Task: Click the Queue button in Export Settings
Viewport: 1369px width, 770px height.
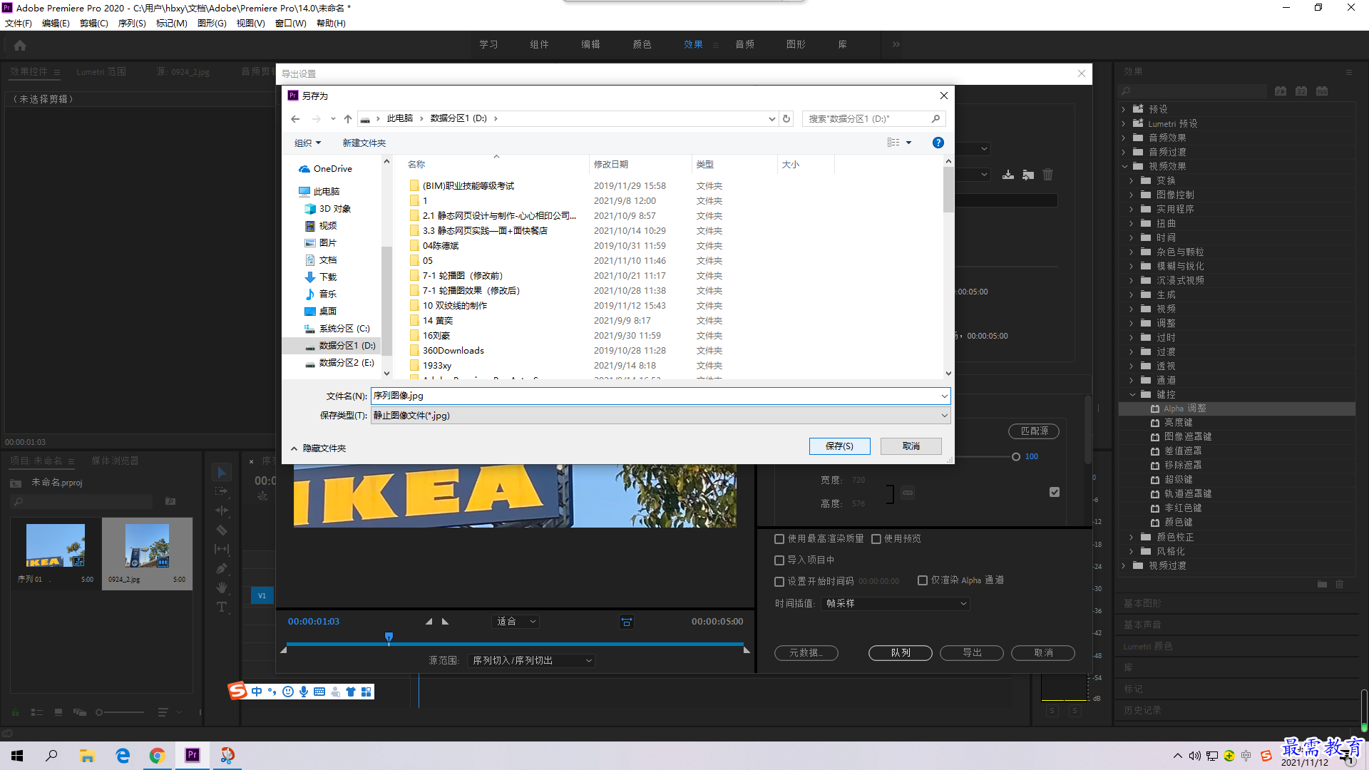Action: 901,653
